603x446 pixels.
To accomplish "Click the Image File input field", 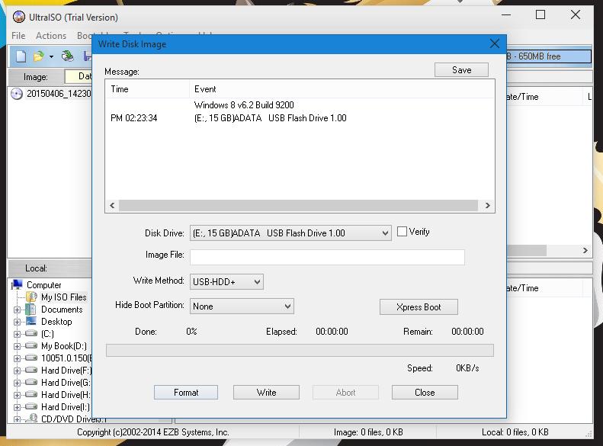I will (327, 257).
